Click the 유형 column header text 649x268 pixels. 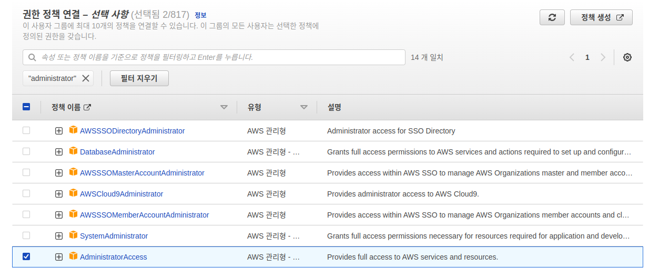point(255,107)
